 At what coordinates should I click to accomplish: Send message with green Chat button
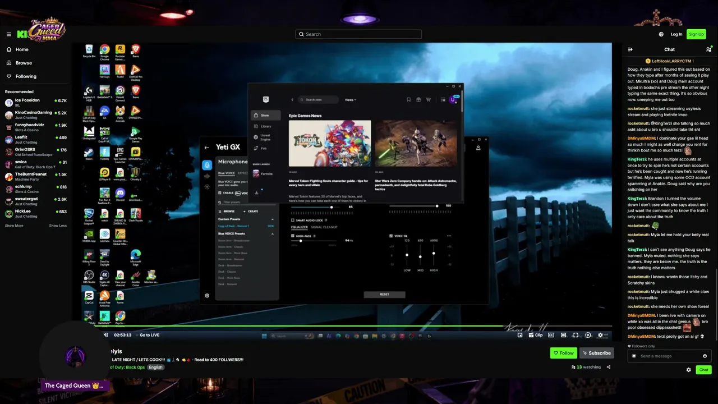click(x=703, y=370)
